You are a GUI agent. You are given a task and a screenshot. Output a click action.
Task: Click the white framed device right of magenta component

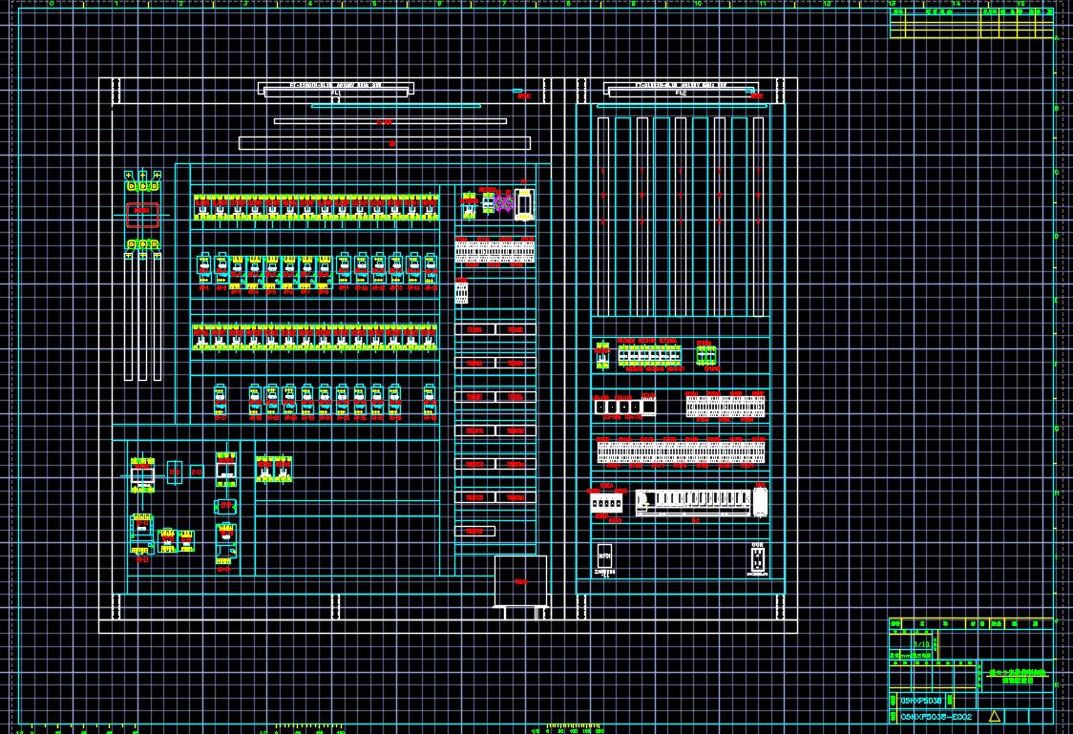tap(524, 203)
